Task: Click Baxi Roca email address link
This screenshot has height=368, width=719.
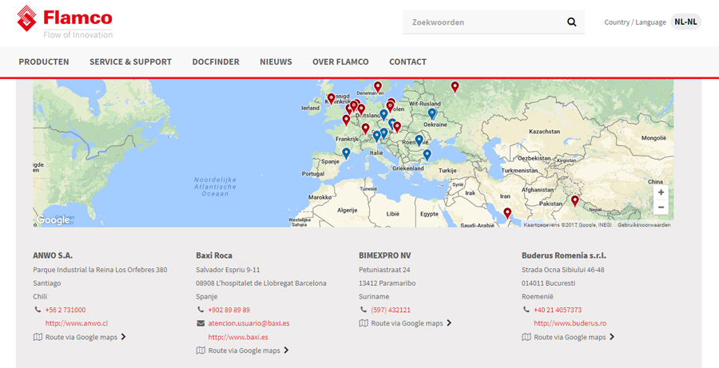Action: click(248, 323)
